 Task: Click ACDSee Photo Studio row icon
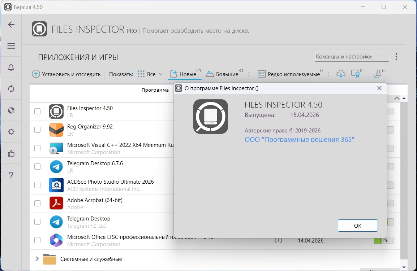coord(56,185)
